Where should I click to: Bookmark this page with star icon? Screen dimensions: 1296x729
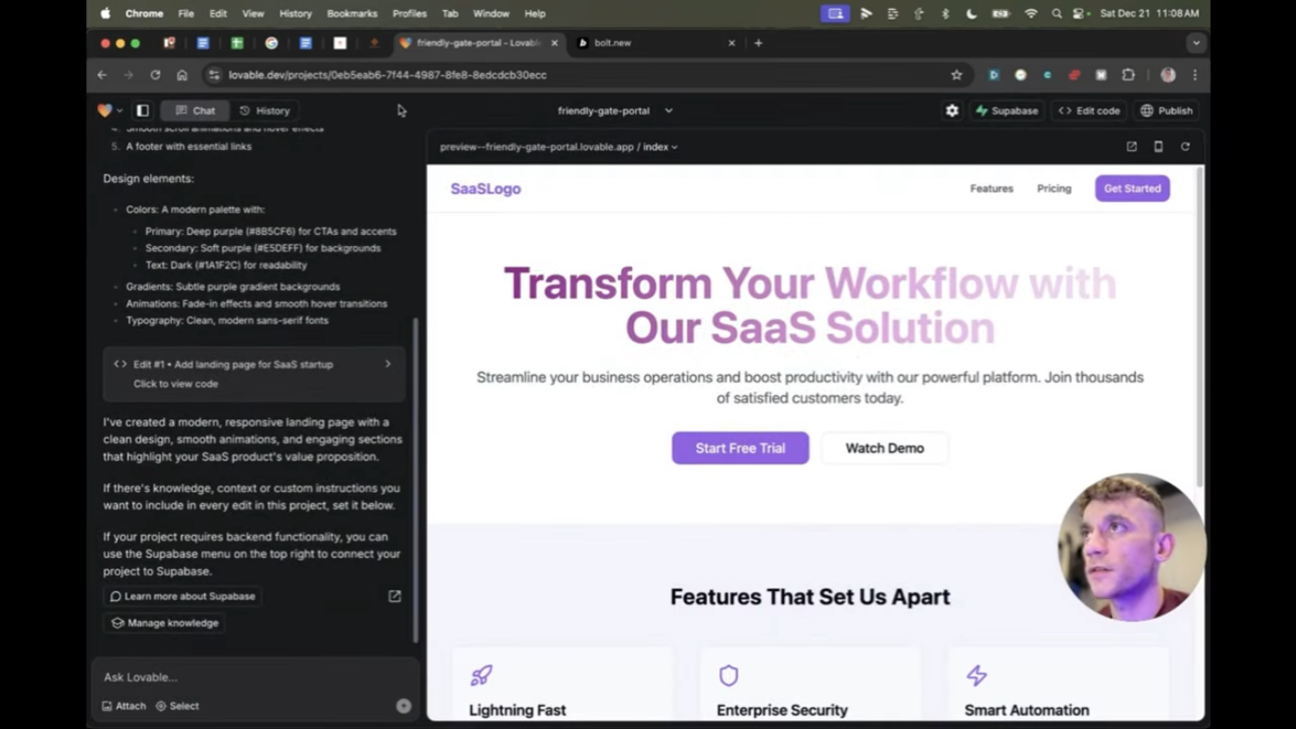coord(956,75)
